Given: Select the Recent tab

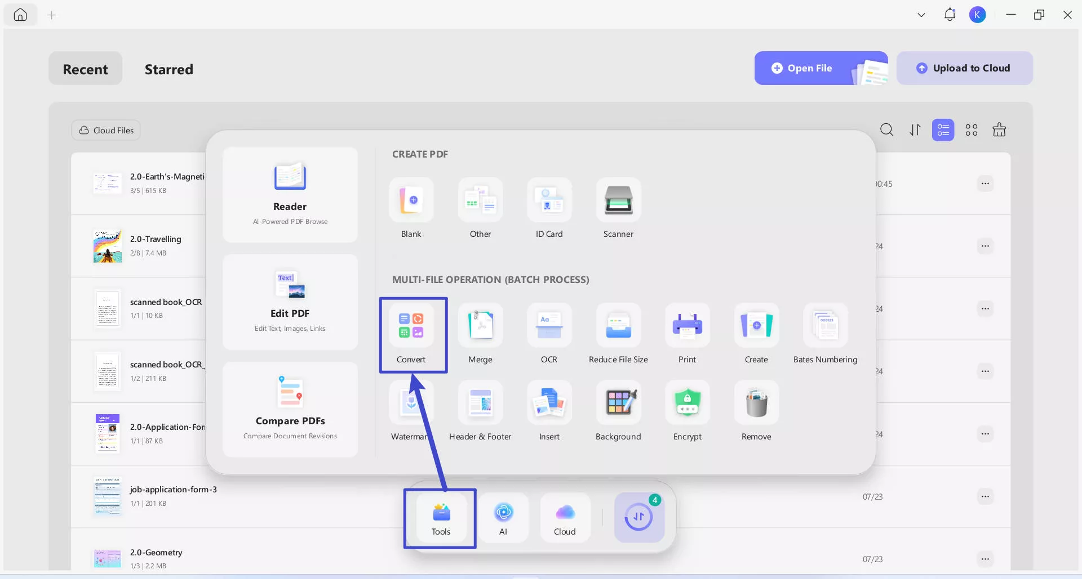Looking at the screenshot, I should coord(85,69).
